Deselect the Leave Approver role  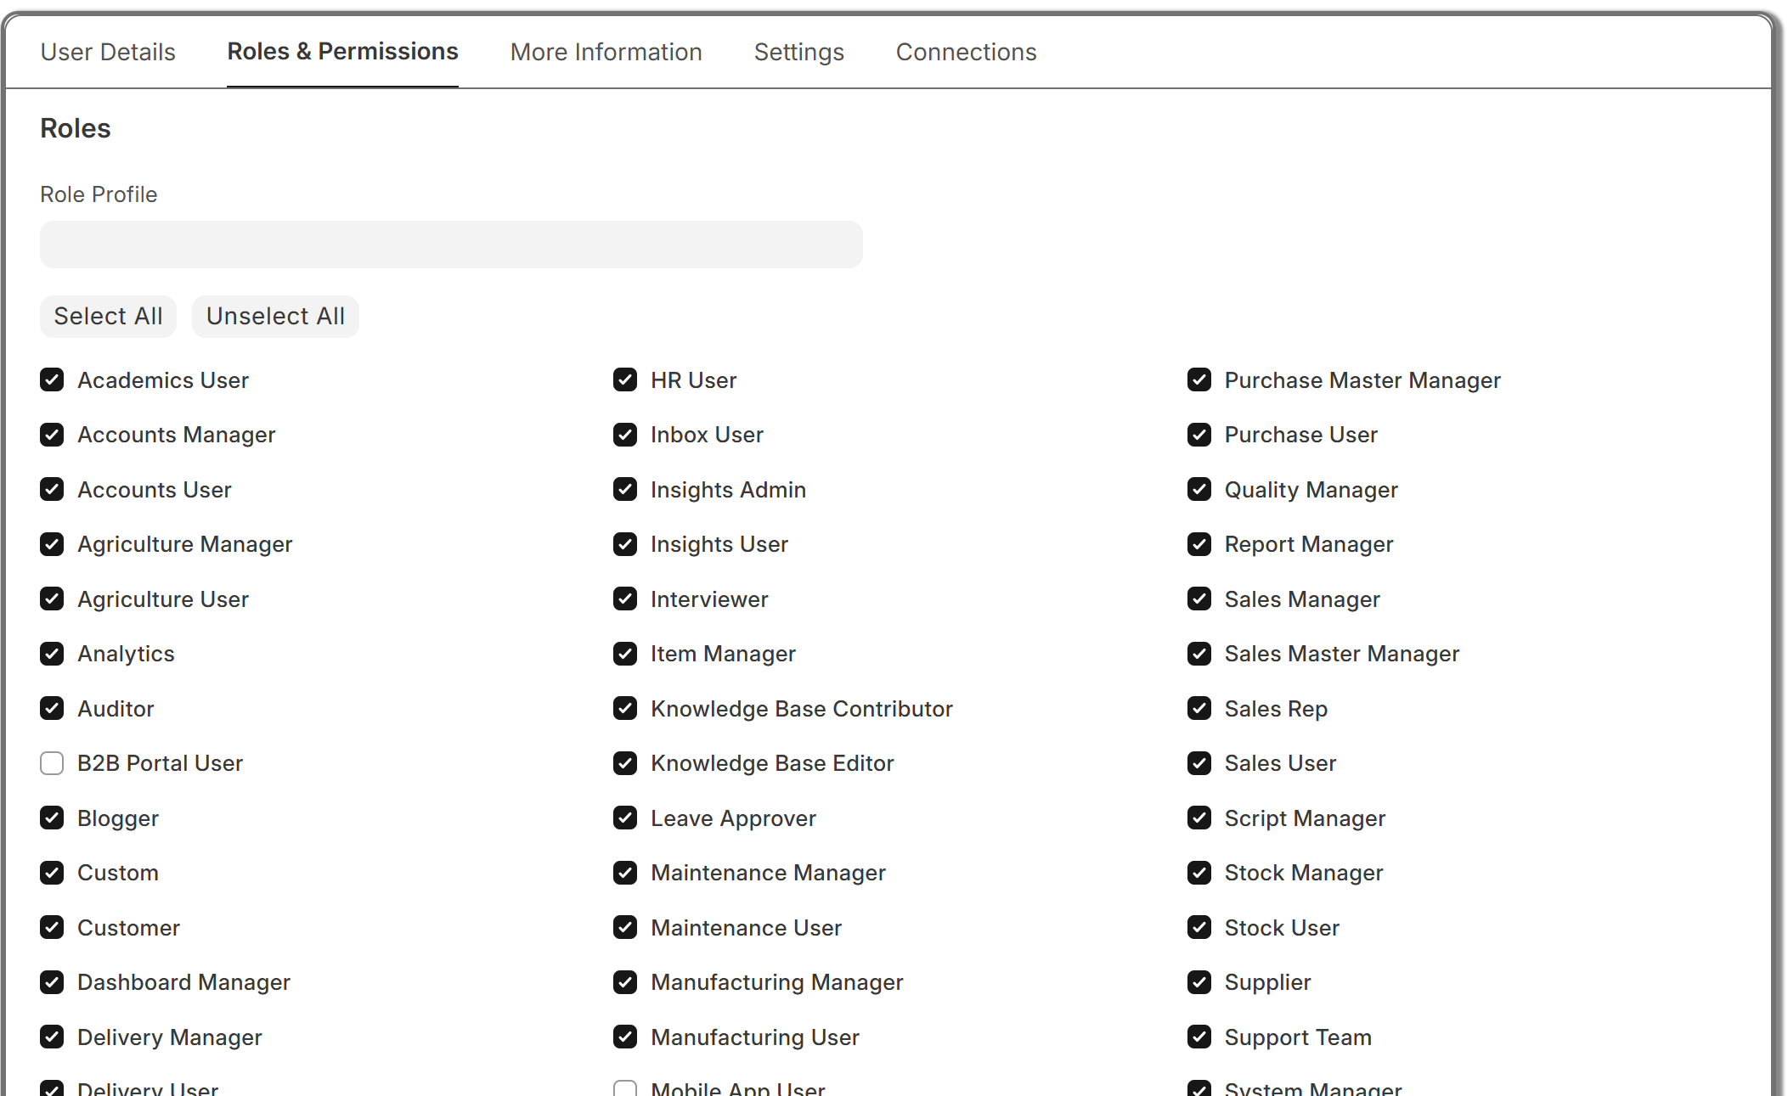pyautogui.click(x=625, y=818)
